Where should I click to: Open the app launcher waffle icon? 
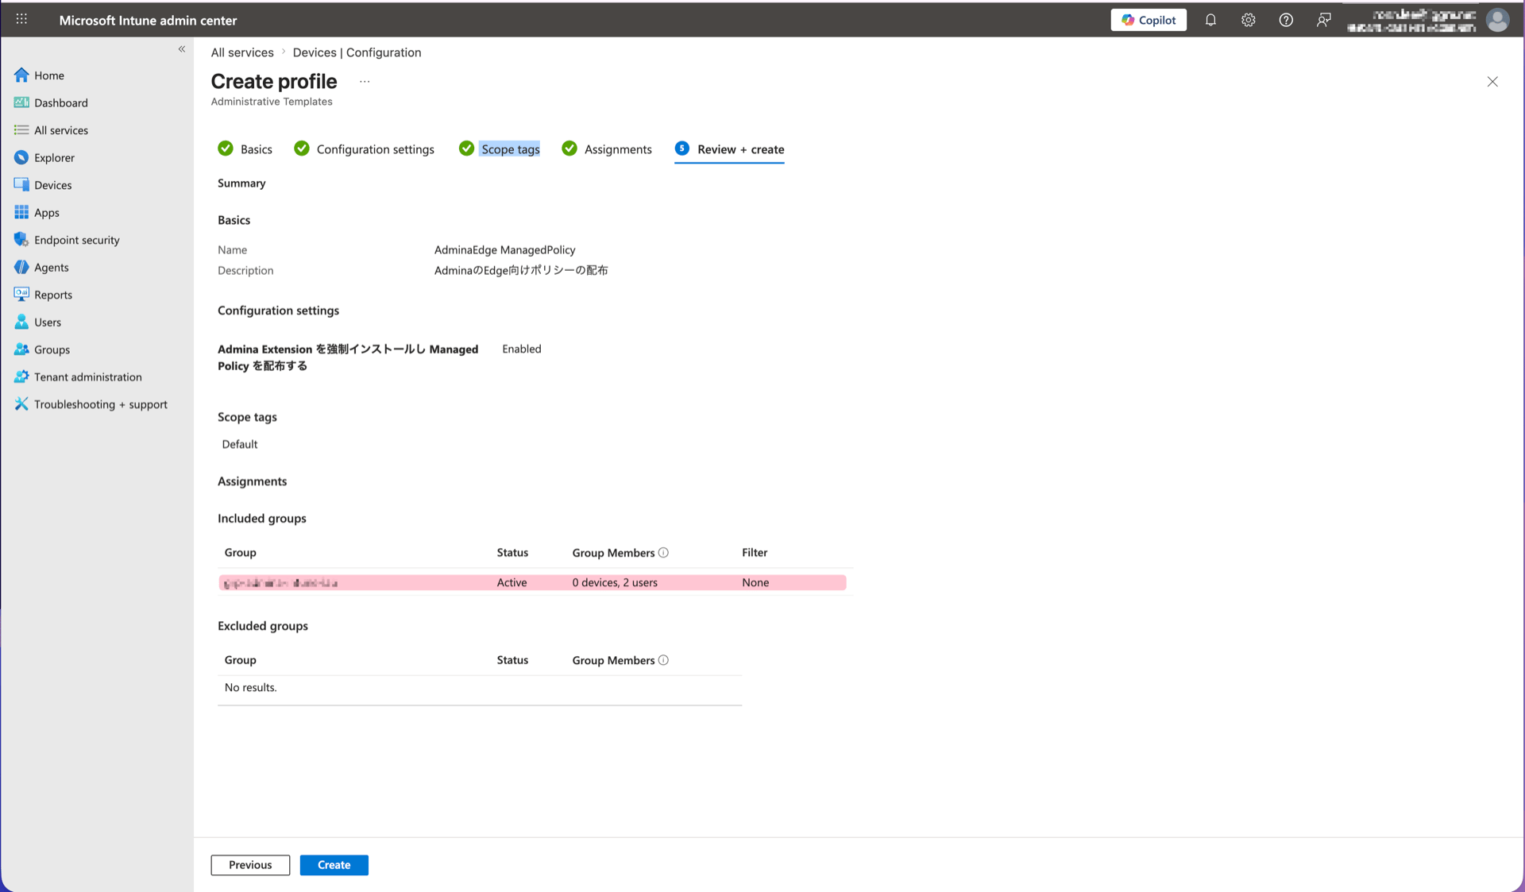point(21,19)
